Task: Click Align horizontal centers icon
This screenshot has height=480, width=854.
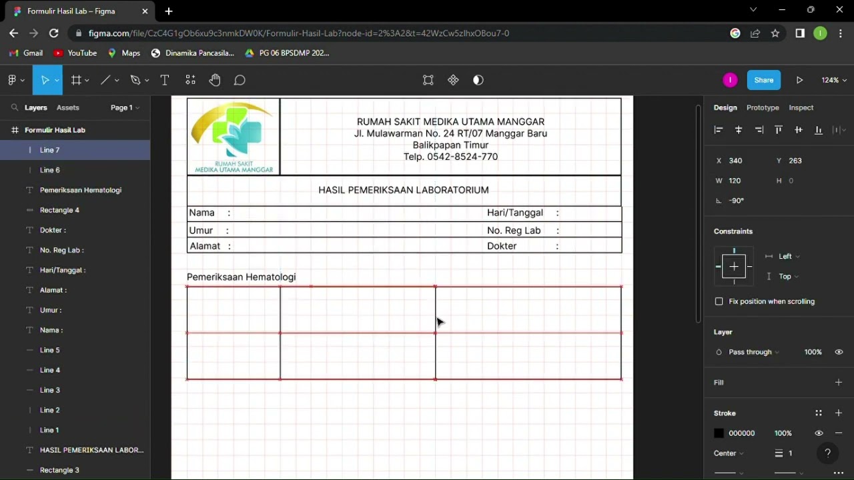Action: pos(739,130)
